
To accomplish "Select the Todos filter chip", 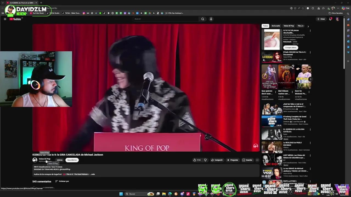I will 265,26.
